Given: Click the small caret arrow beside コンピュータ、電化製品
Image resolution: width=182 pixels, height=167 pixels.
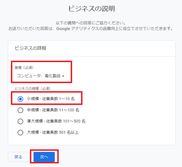Looking at the screenshot, I should [63, 76].
